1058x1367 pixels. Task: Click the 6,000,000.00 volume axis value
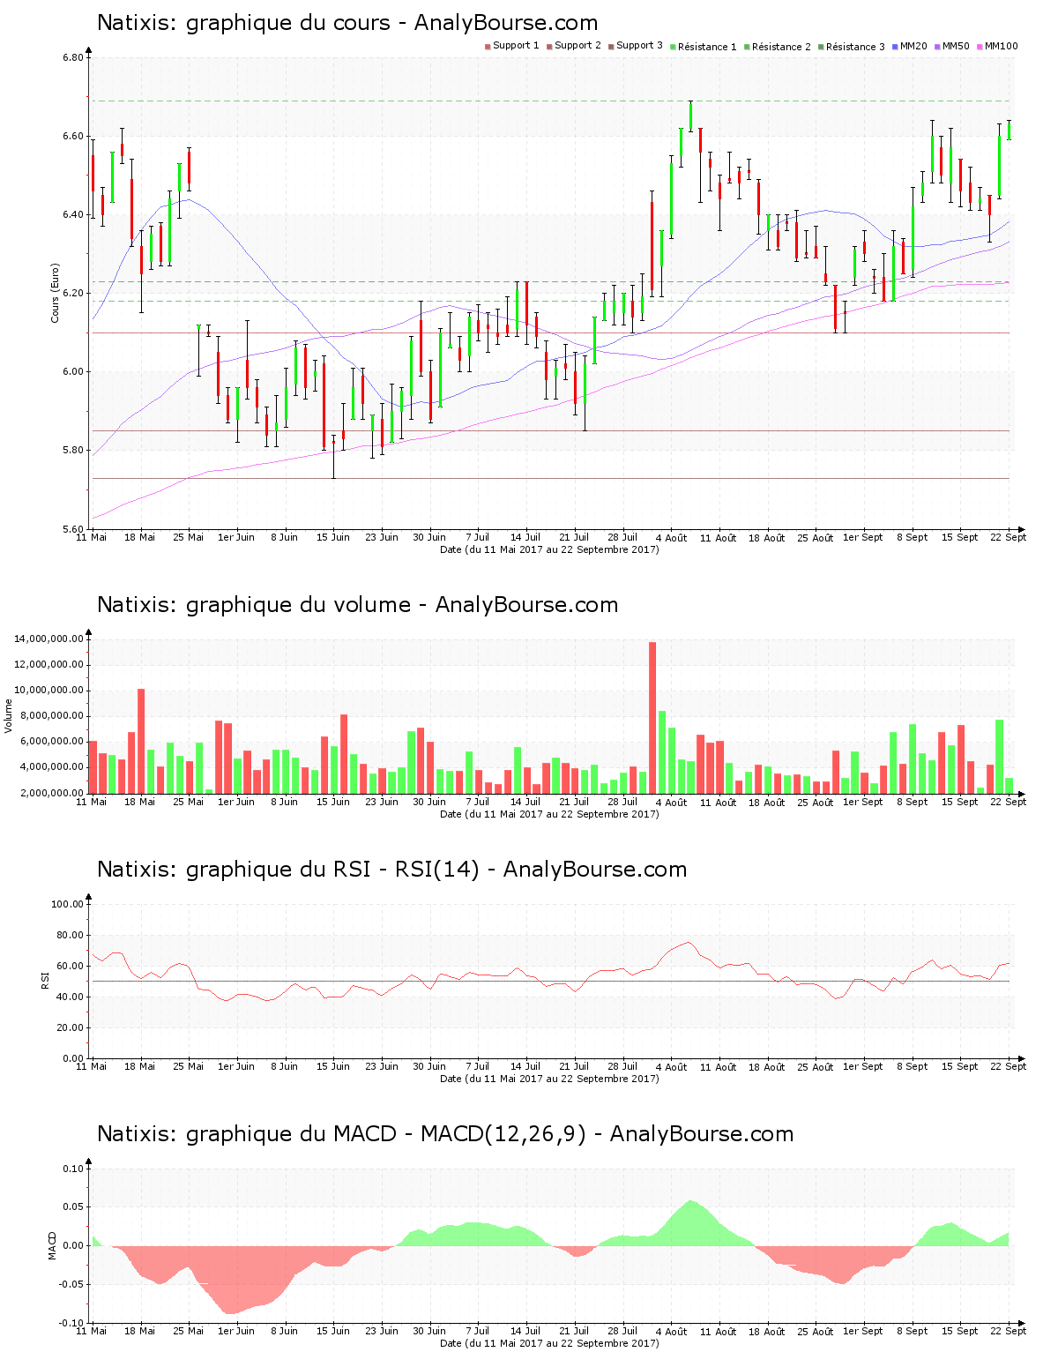(x=52, y=742)
